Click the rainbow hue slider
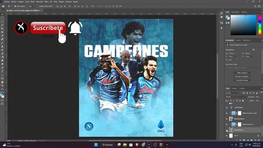The width and height of the screenshot is (263, 148). tap(260, 25)
